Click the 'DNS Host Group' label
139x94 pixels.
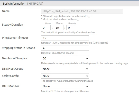(x=13, y=69)
